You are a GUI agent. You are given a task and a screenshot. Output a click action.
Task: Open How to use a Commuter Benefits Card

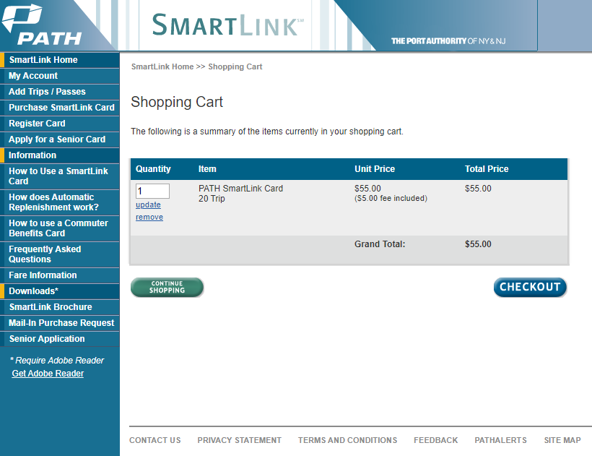coord(60,228)
